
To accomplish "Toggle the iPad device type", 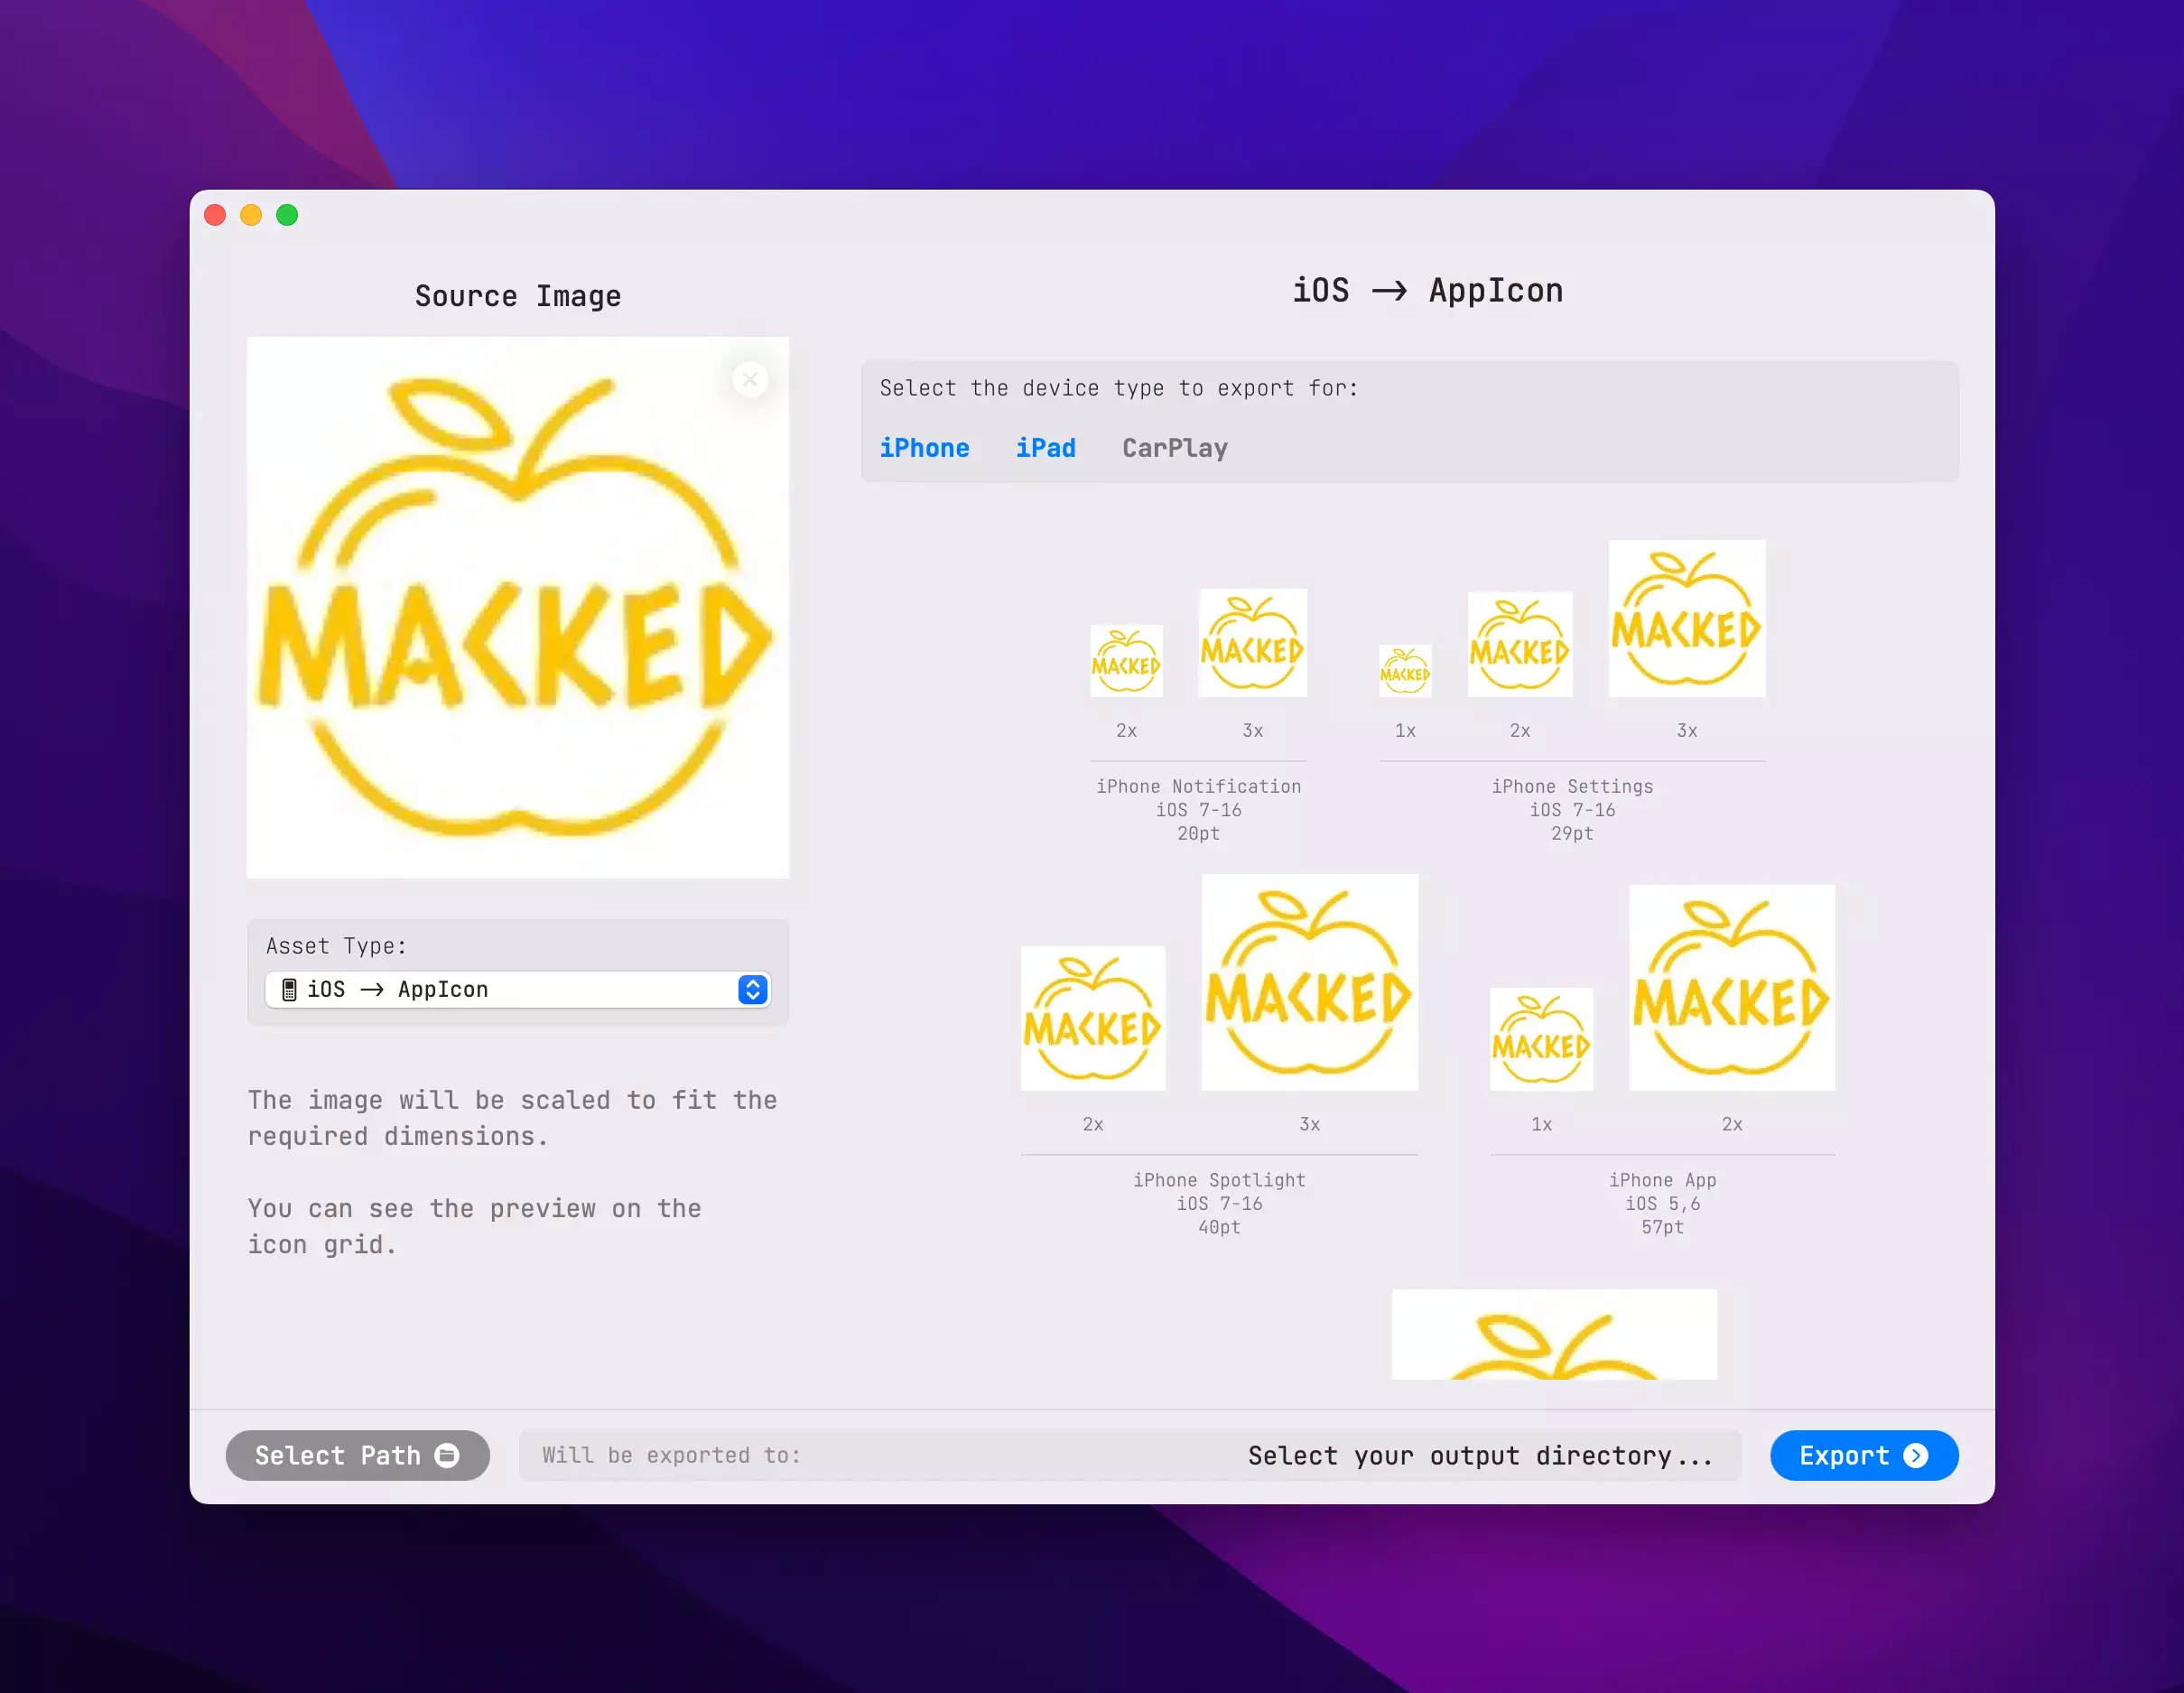I will [x=1045, y=448].
